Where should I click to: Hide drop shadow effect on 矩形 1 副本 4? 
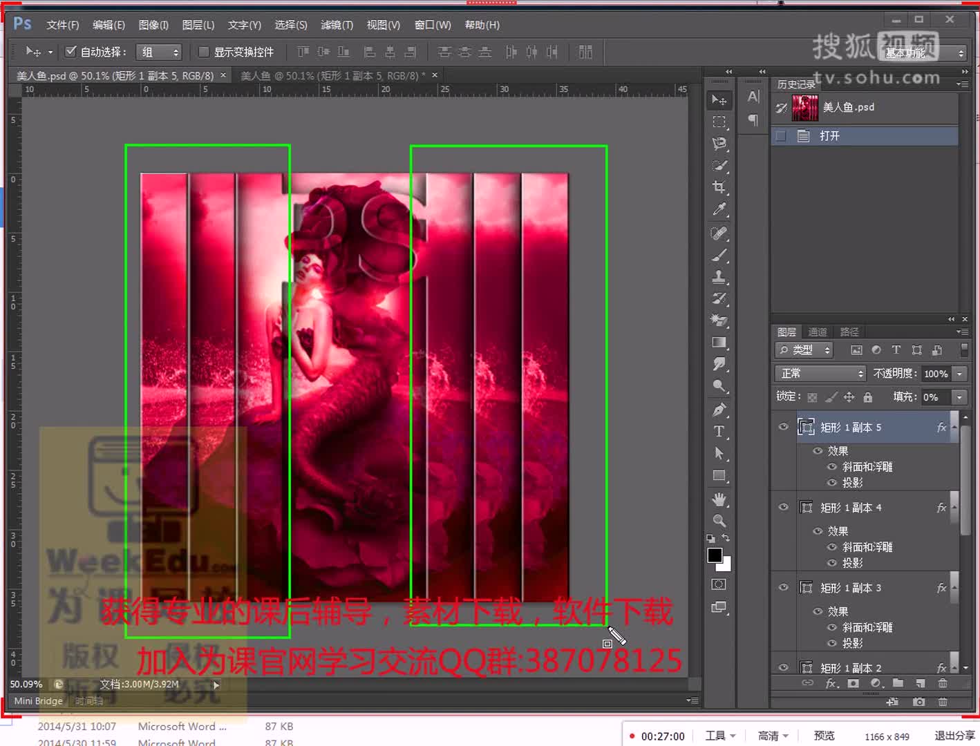coord(832,563)
